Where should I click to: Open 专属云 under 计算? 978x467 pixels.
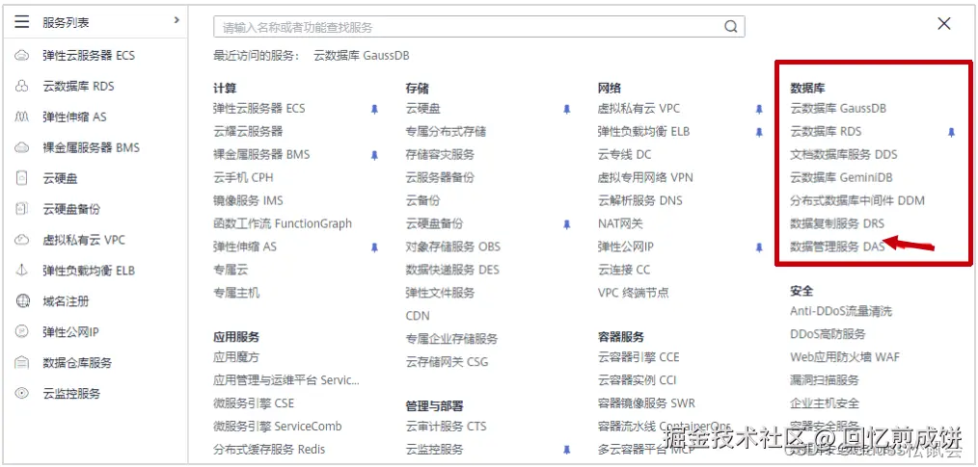(231, 270)
